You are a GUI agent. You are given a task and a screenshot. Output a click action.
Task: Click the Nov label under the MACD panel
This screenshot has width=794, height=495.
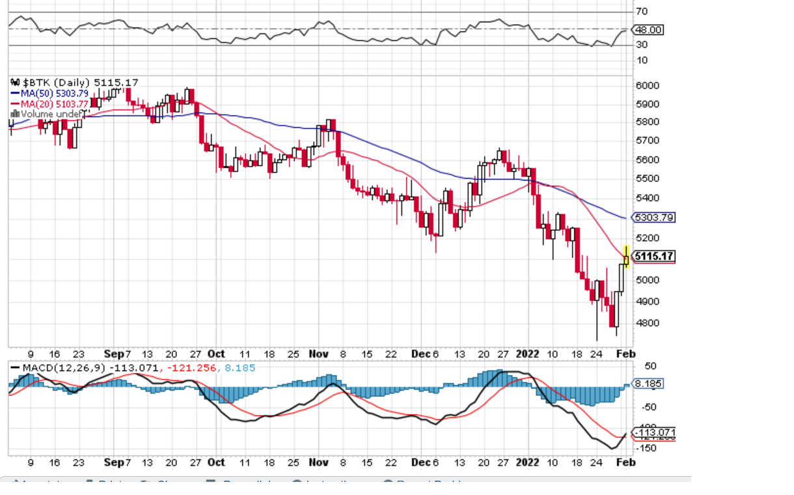click(x=318, y=462)
